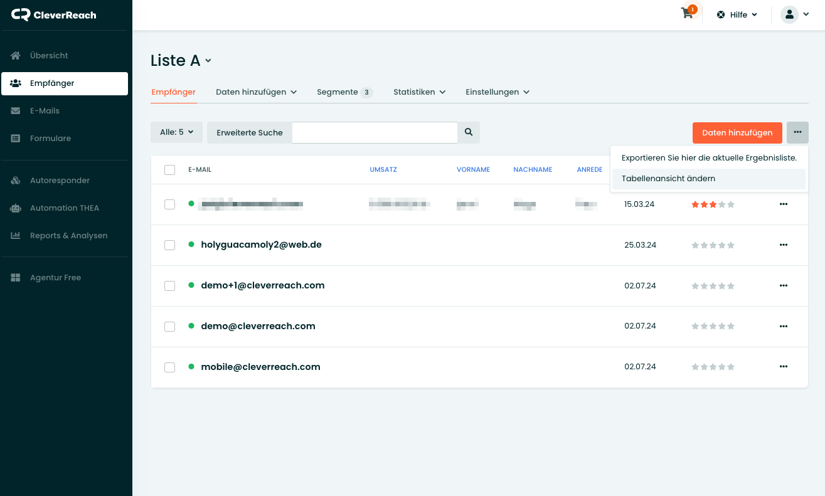
Task: Open row actions for demo@cleverreach.com
Action: [x=783, y=326]
